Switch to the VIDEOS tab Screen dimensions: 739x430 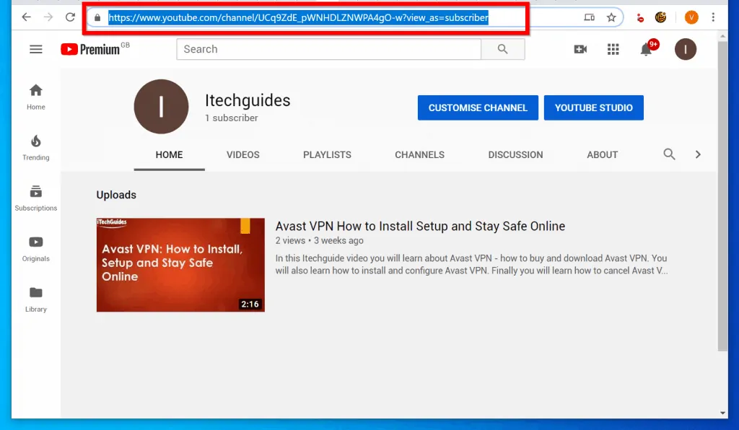[x=242, y=154]
